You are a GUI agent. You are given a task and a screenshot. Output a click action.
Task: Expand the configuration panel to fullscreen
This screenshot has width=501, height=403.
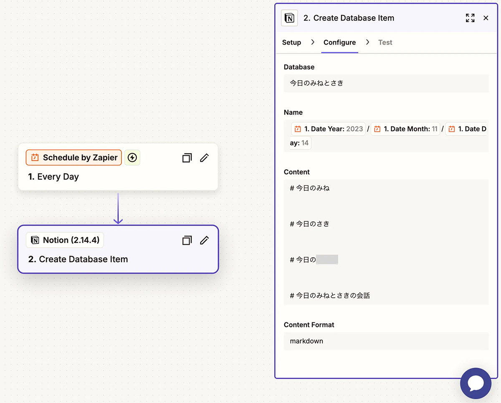pos(470,18)
